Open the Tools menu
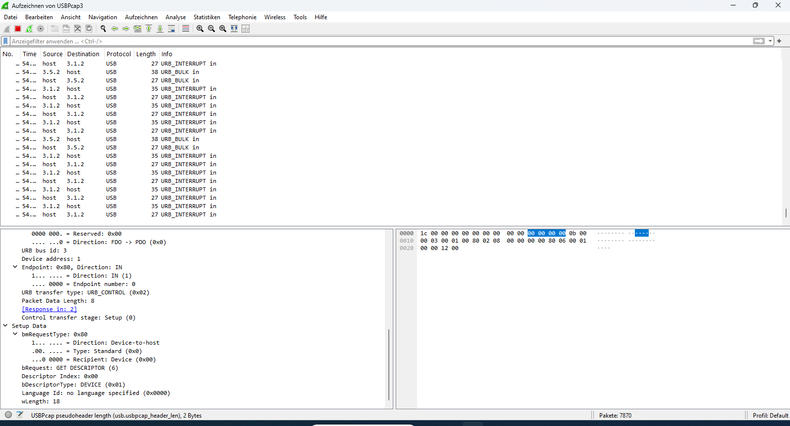This screenshot has height=426, width=790. [x=300, y=17]
